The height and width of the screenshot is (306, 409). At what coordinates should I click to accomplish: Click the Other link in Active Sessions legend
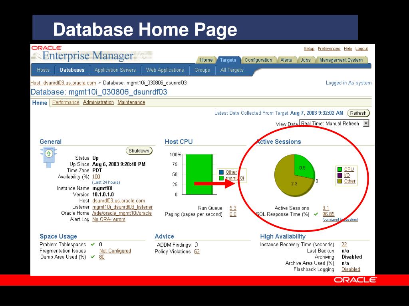click(x=350, y=181)
